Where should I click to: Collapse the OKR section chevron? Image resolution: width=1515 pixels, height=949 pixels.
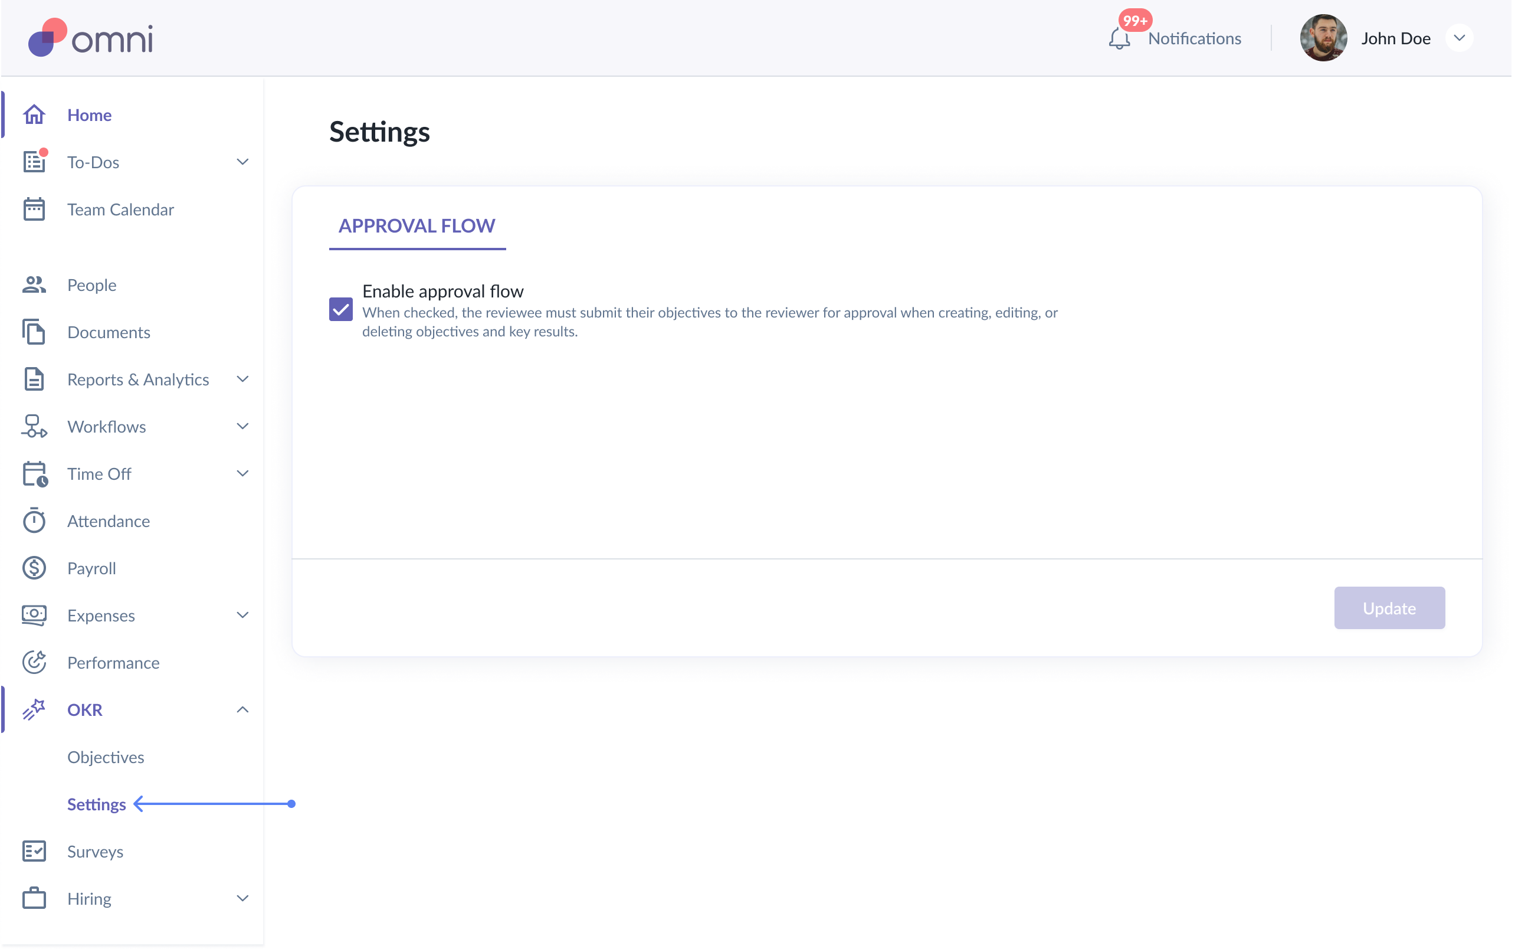243,710
